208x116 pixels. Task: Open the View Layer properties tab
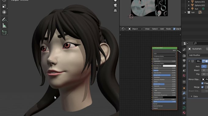click(184, 66)
